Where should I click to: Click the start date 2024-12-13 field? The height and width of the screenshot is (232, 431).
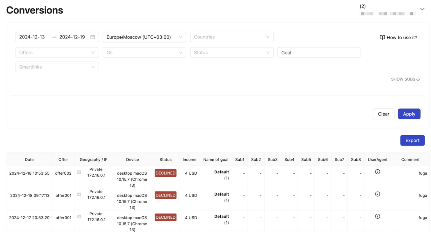point(32,37)
